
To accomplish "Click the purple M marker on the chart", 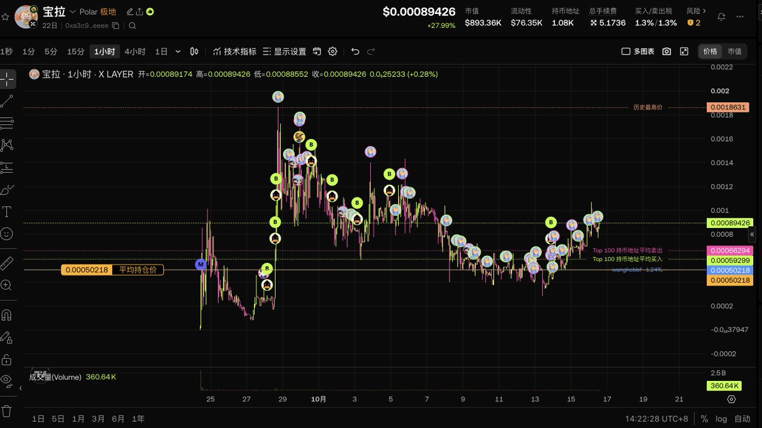I will tap(201, 264).
